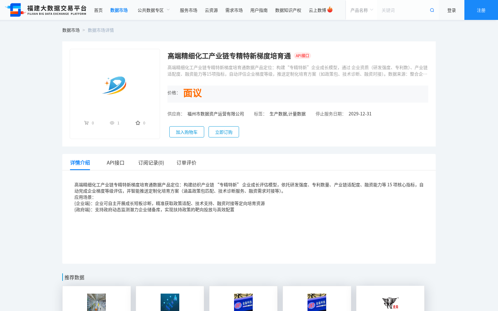The image size is (498, 311).
Task: Switch to the API接口 tab
Action: coord(115,163)
